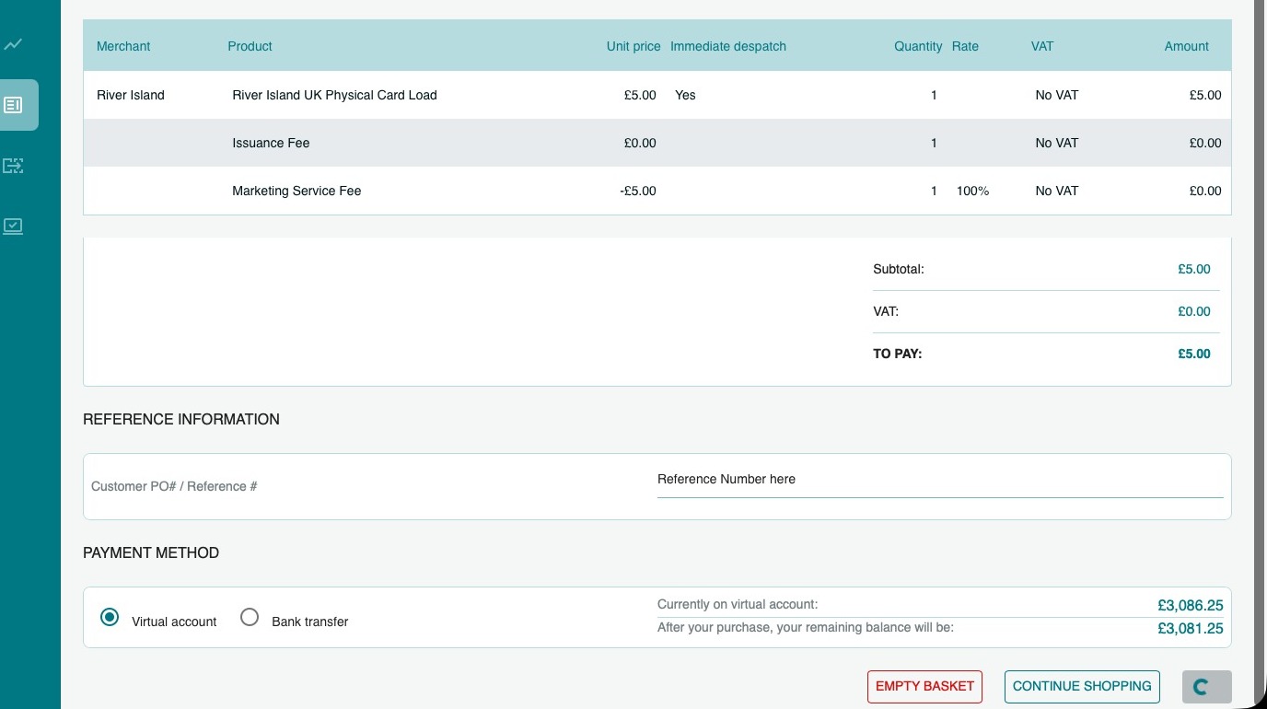Screen dimensions: 1267x709
Task: Open the checkmark screen icon in sidebar
Action: [x=14, y=226]
